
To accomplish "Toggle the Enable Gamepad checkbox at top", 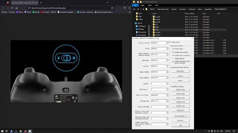I will coord(170,42).
